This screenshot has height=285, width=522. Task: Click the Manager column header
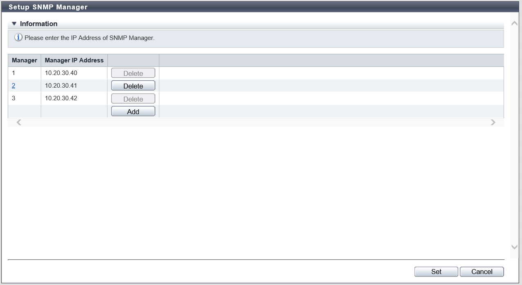pyautogui.click(x=25, y=60)
